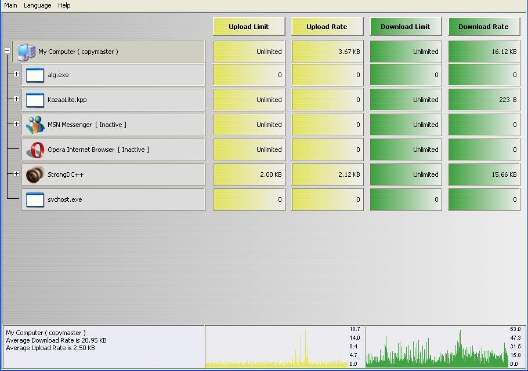Click Average Upload Rate is 2.50 KB
This screenshot has width=528, height=371.
click(50, 348)
